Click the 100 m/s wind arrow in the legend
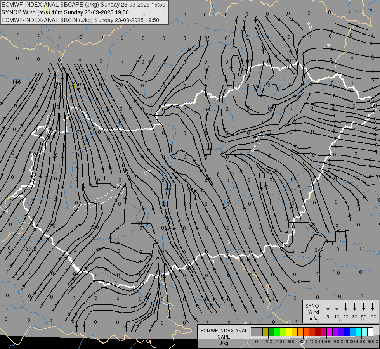The width and height of the screenshot is (380, 349). click(373, 307)
